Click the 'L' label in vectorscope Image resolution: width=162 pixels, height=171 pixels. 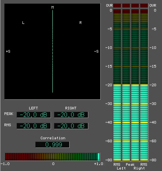(x=23, y=23)
